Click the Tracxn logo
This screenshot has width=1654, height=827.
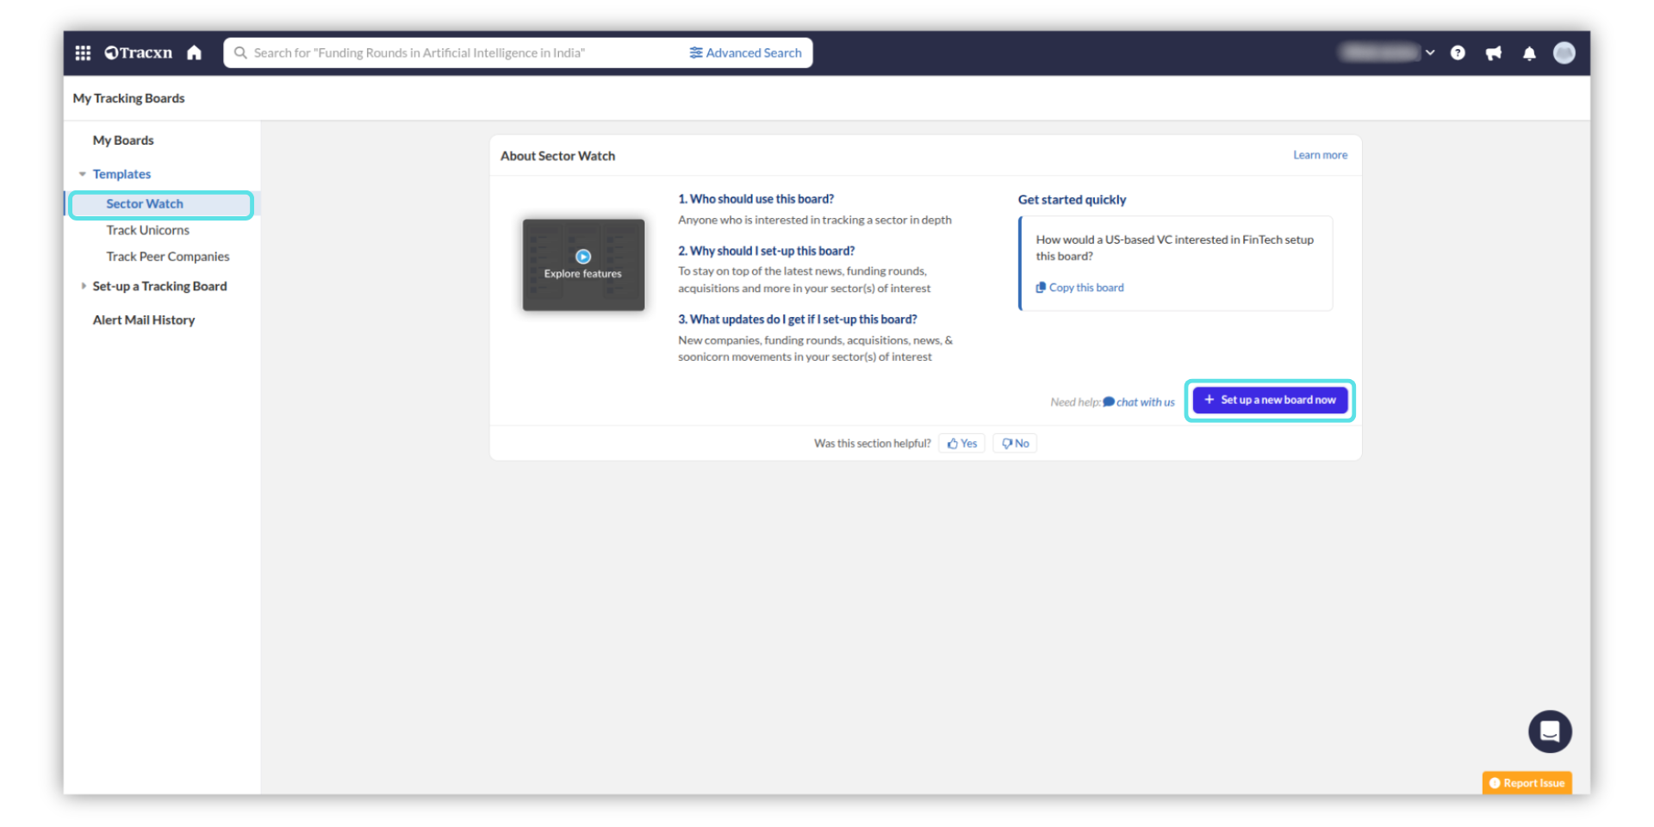point(139,53)
